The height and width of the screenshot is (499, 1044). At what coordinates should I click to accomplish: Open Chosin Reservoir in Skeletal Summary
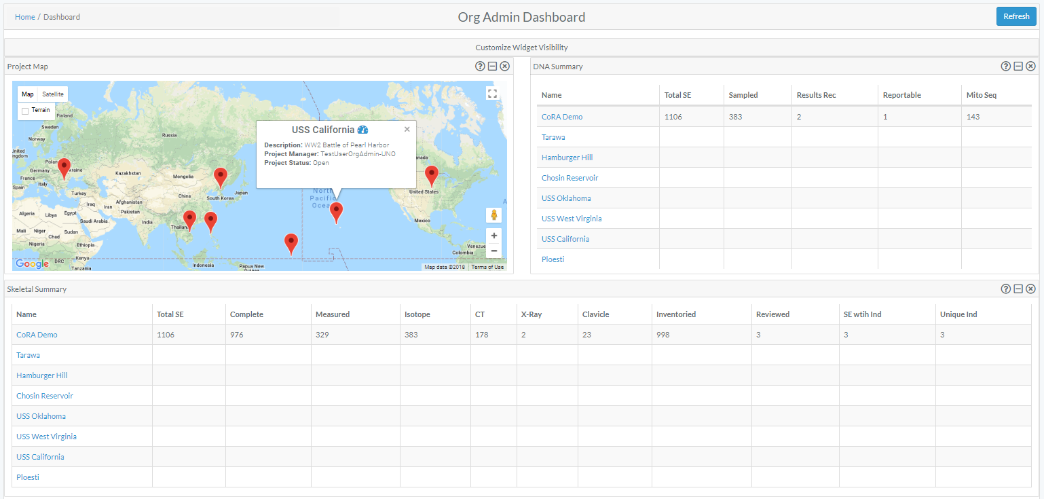(45, 396)
